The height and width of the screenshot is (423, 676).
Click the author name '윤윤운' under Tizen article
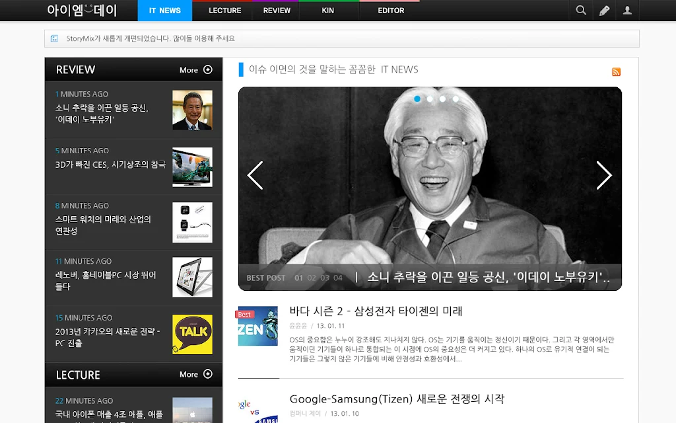tap(298, 326)
